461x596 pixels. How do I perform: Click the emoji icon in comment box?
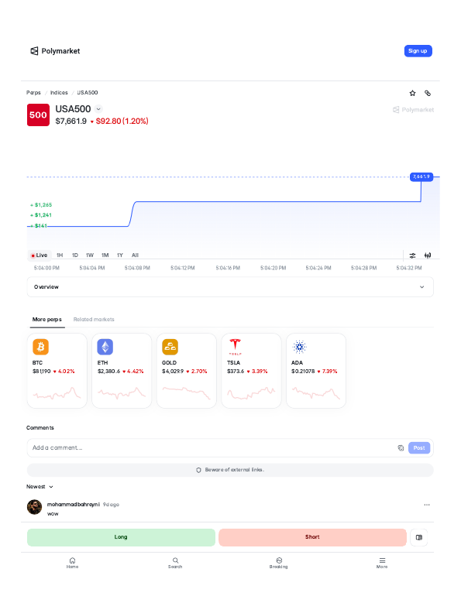pyautogui.click(x=401, y=447)
